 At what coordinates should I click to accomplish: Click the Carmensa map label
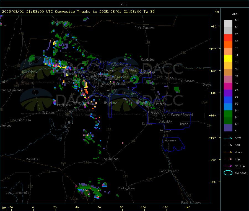point(169,140)
